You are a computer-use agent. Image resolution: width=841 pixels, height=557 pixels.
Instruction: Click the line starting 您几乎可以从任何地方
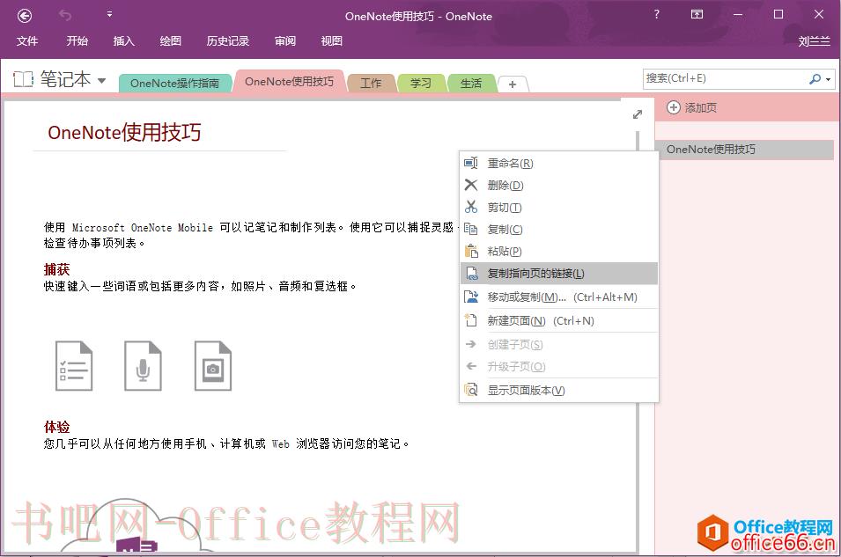[226, 443]
